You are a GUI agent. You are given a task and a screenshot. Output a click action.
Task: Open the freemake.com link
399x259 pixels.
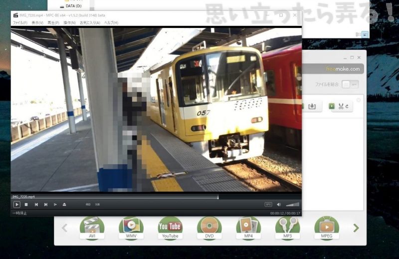pyautogui.click(x=343, y=69)
